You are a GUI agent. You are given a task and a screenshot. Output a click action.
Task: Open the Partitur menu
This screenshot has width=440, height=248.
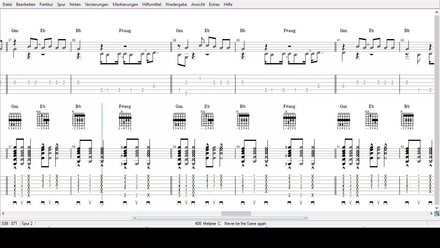[x=46, y=4]
